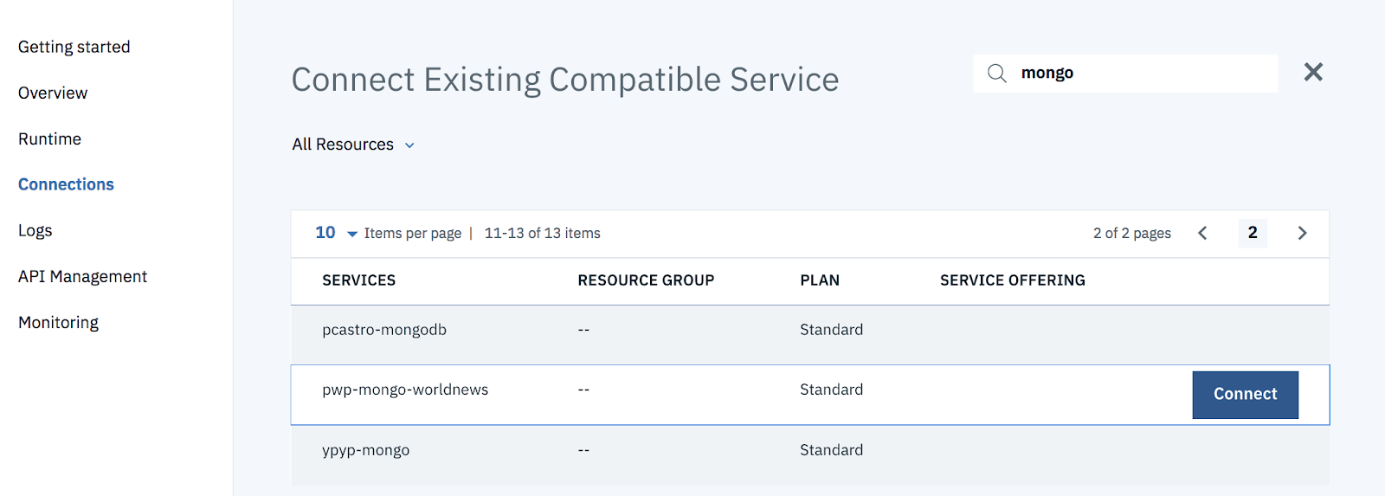Image resolution: width=1385 pixels, height=496 pixels.
Task: Select the ypyp-mongo service row
Action: [x=366, y=450]
